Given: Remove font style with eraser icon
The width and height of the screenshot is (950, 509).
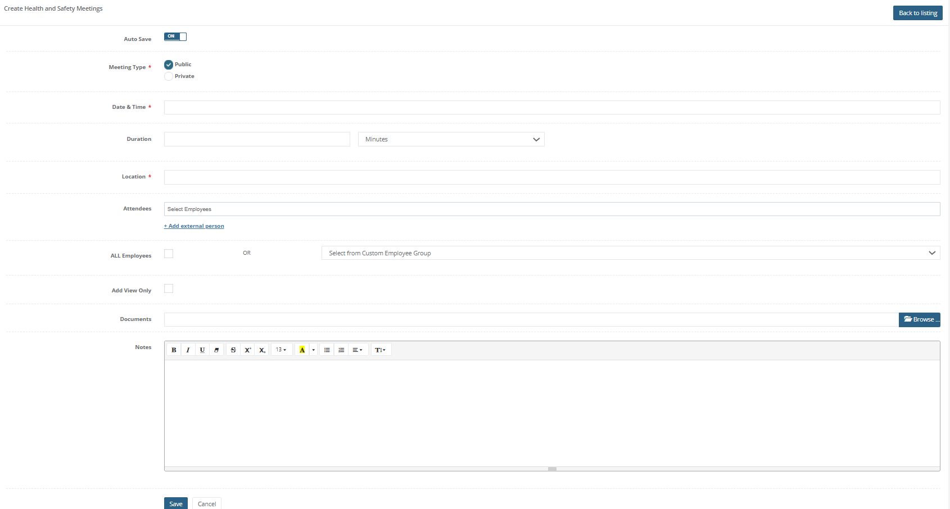Looking at the screenshot, I should 216,350.
